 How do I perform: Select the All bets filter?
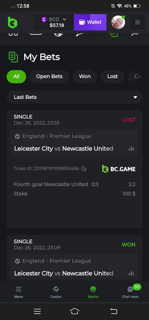(16, 77)
